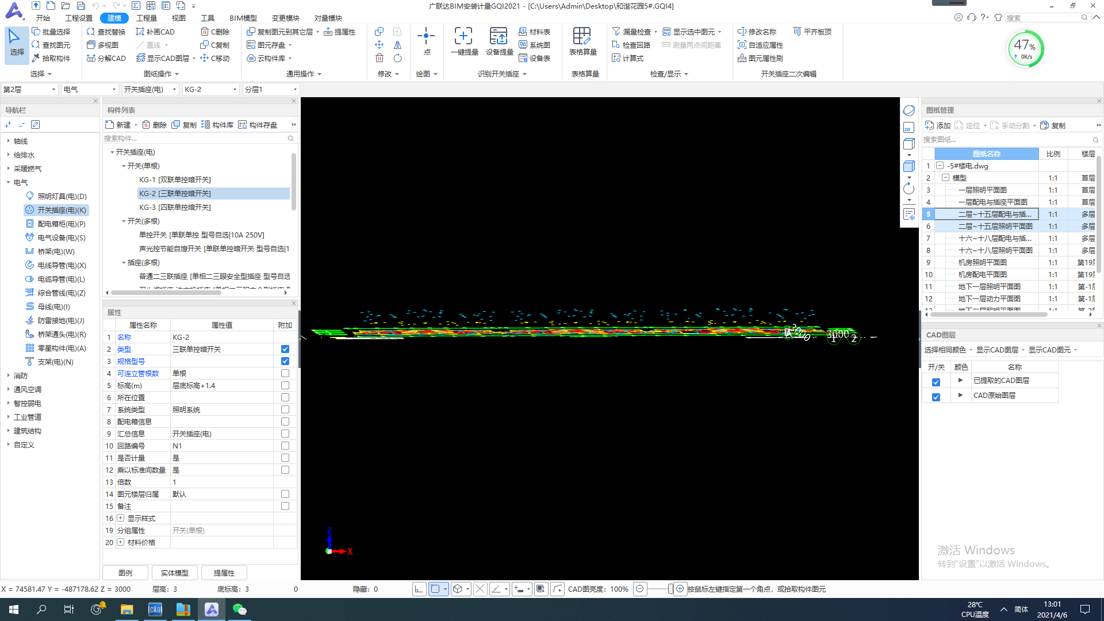Check 附加 box for 备注 row
The width and height of the screenshot is (1104, 621).
click(285, 506)
